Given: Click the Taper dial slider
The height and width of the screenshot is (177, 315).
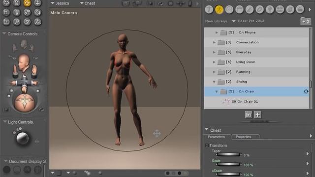Looking at the screenshot, I should [x=228, y=154].
